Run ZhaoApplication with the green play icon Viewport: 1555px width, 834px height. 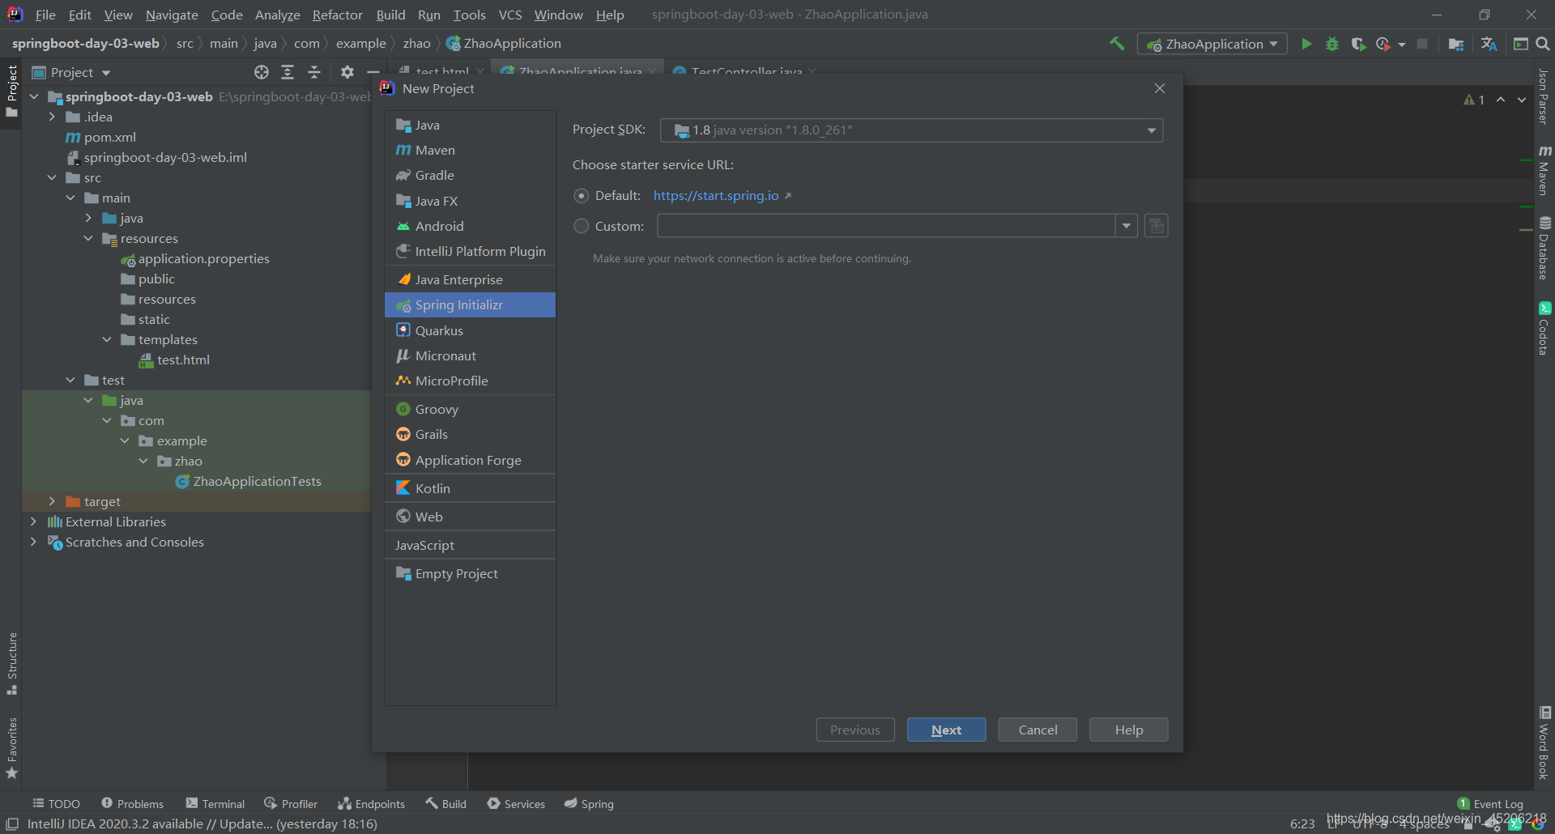[x=1306, y=44]
